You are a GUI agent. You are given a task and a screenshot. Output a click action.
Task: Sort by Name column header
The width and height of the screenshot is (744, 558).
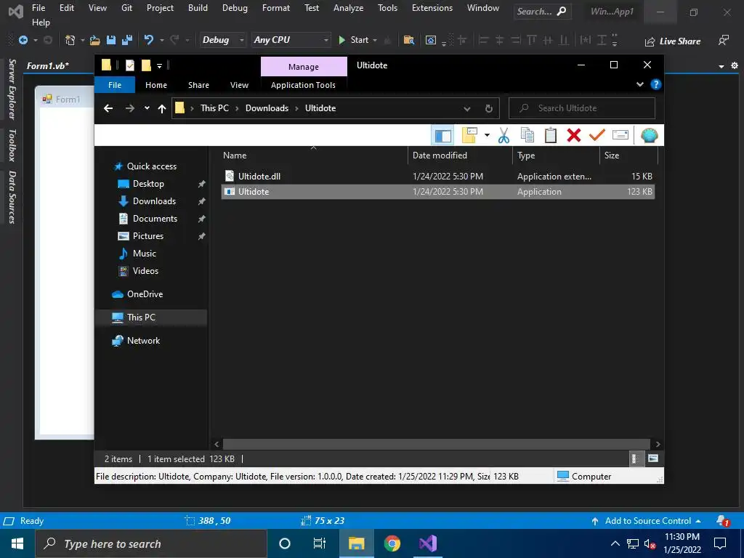[313, 155]
